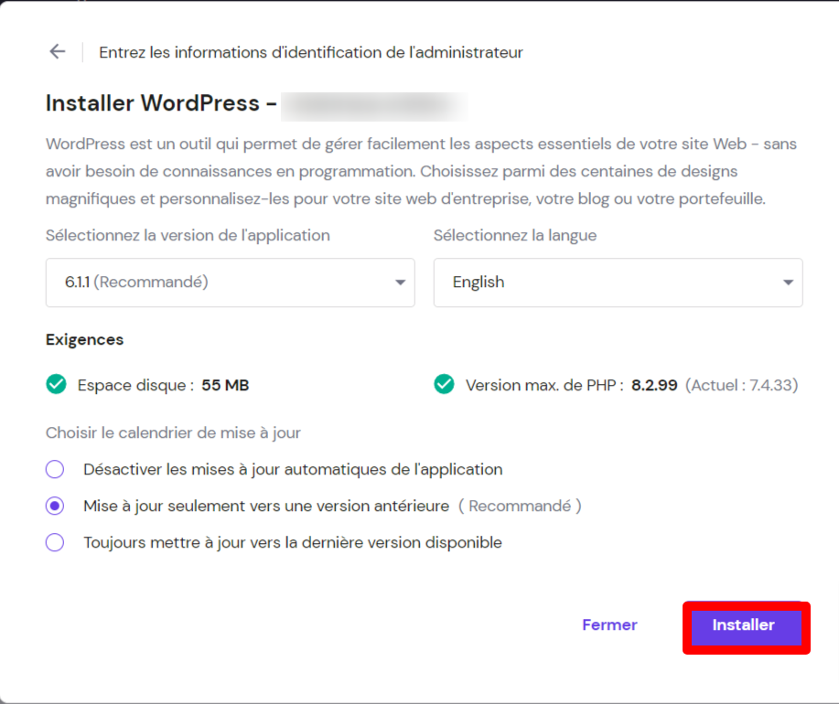Click the back arrow icon

point(57,51)
